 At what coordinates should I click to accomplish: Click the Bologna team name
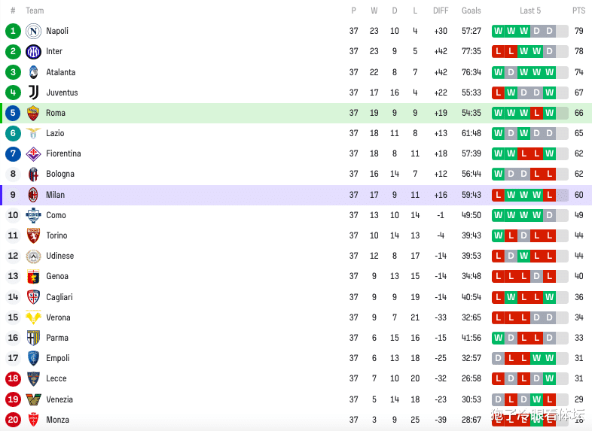pyautogui.click(x=60, y=174)
